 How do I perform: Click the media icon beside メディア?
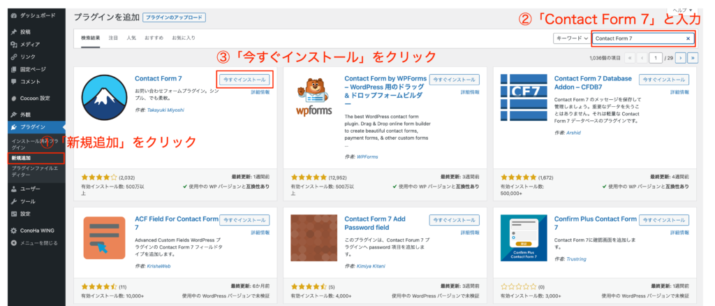14,44
